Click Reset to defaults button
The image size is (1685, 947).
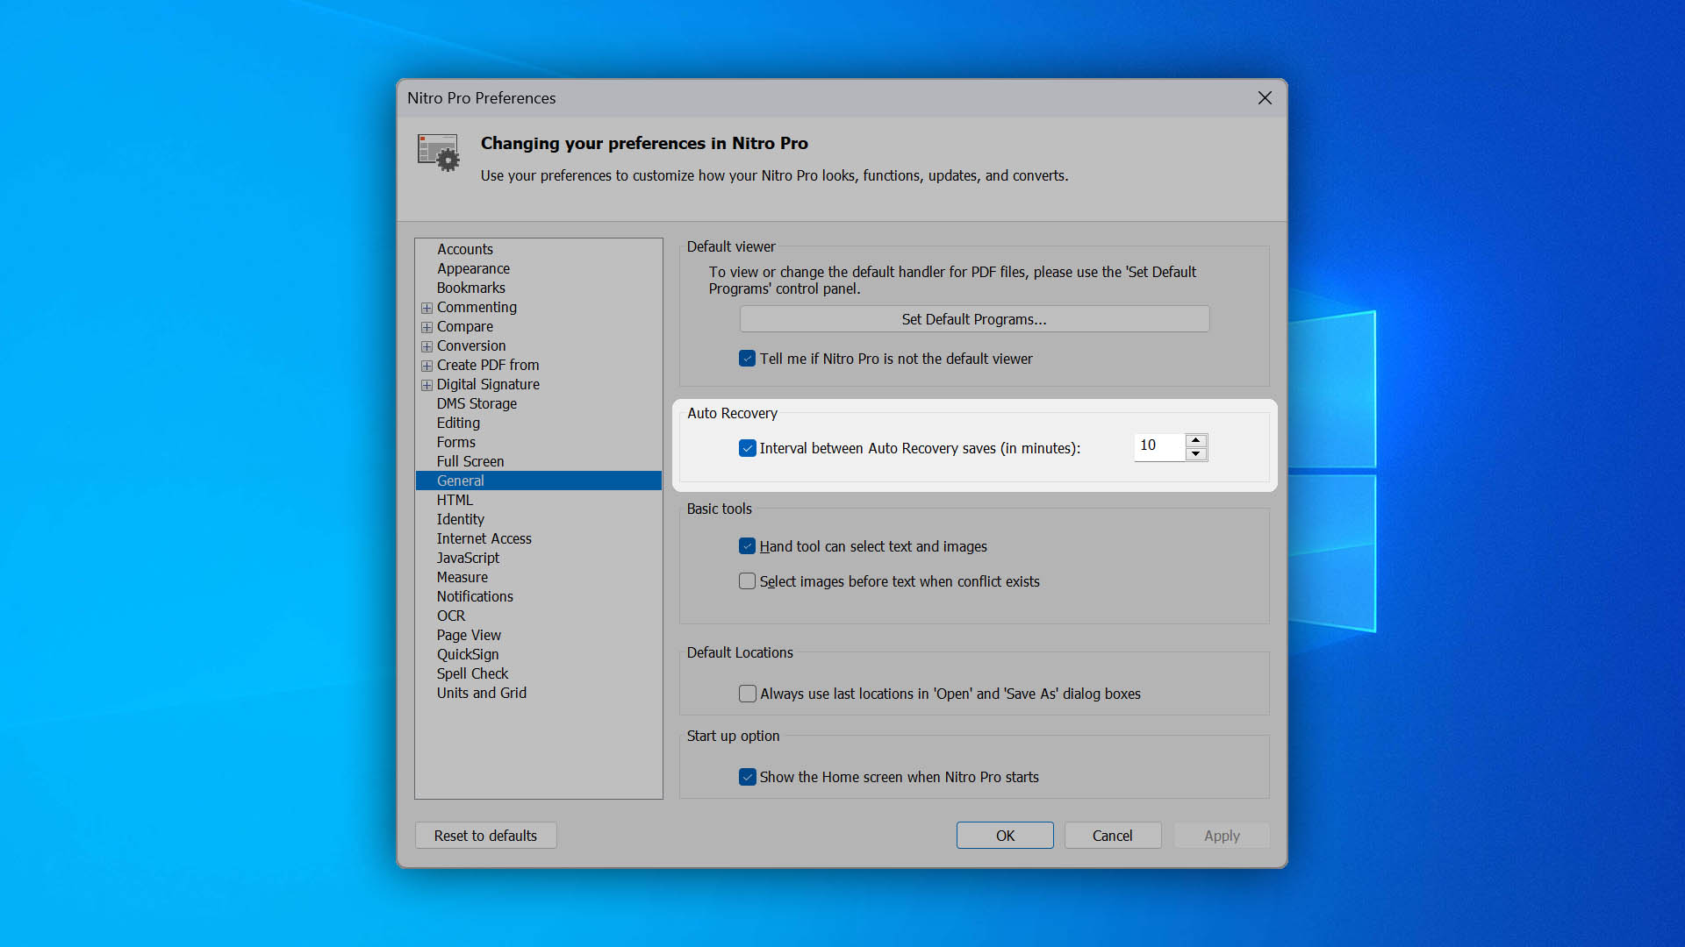coord(485,836)
